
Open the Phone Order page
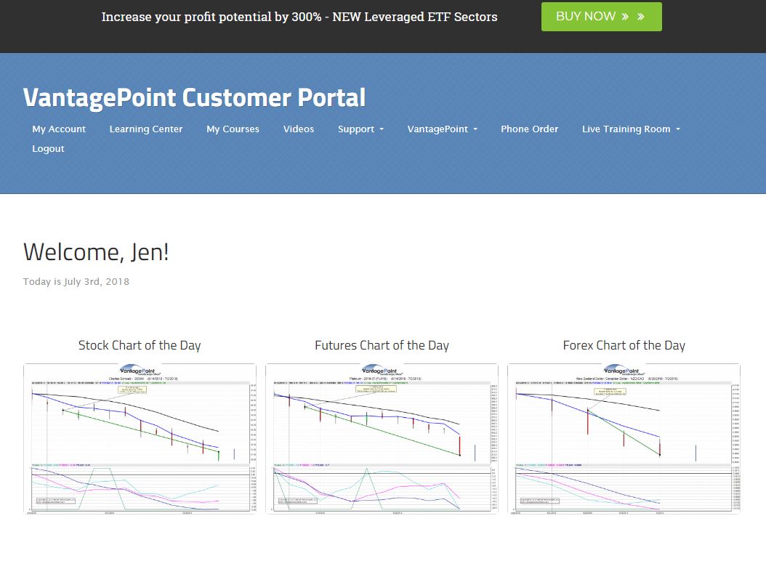click(x=529, y=129)
